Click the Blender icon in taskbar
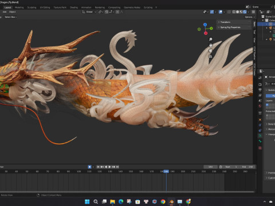The image size is (275, 206). click(x=171, y=201)
